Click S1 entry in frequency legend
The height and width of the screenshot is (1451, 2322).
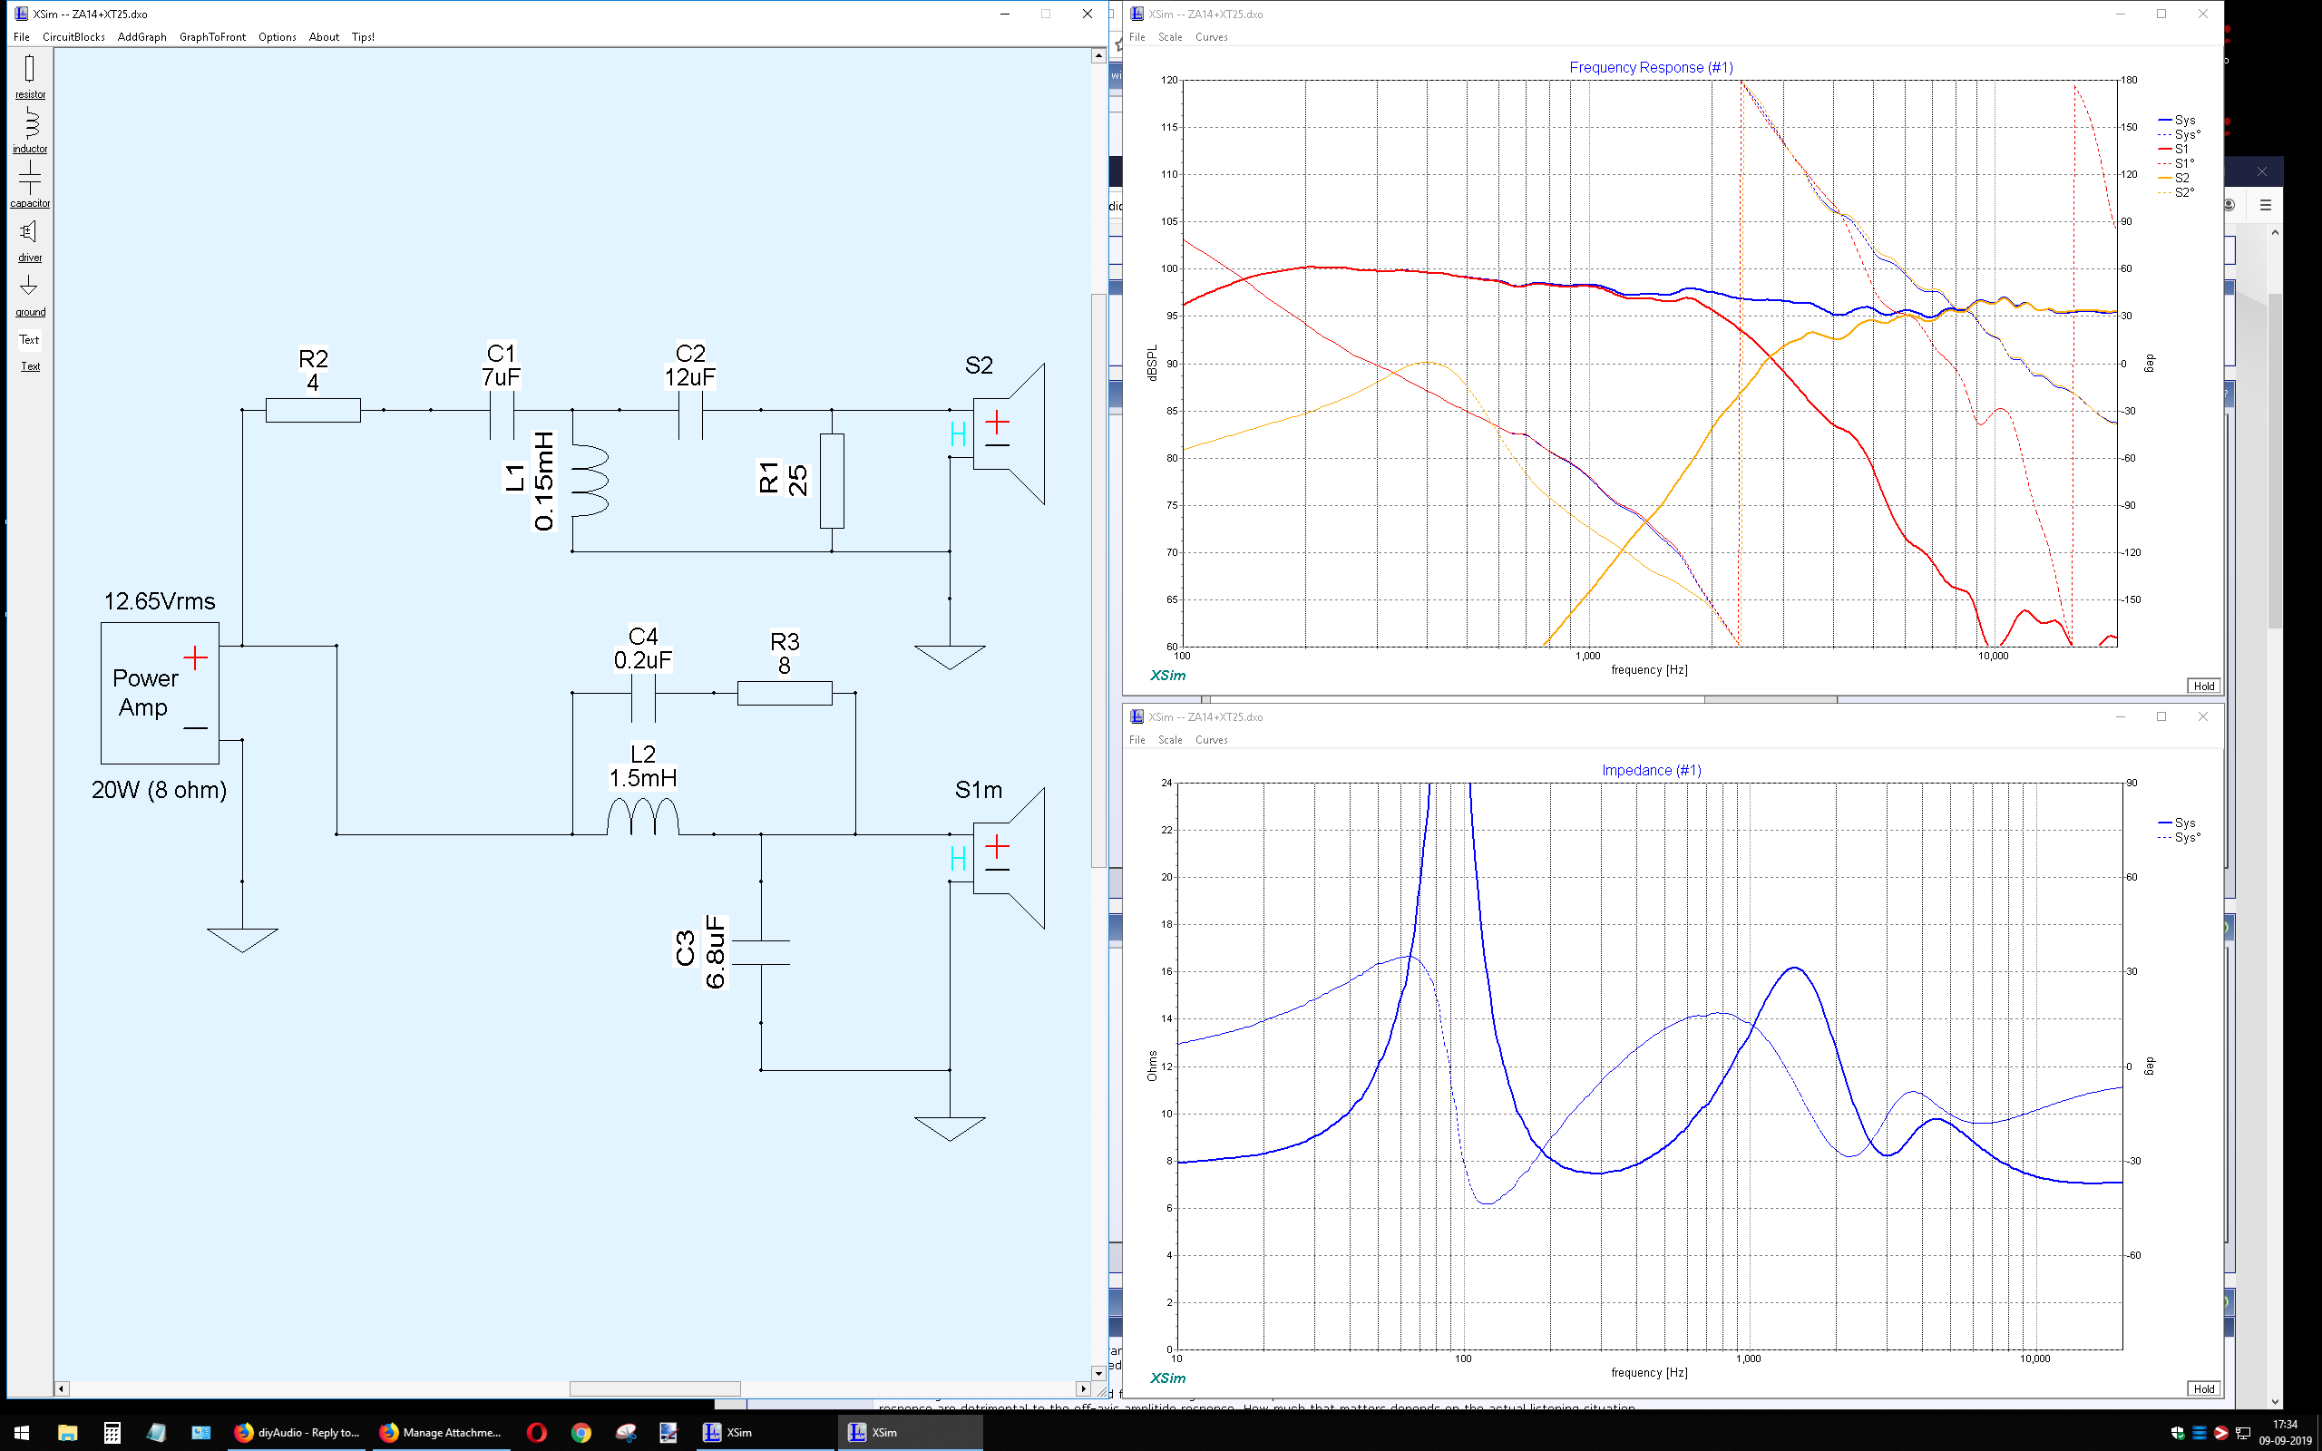[x=2174, y=149]
